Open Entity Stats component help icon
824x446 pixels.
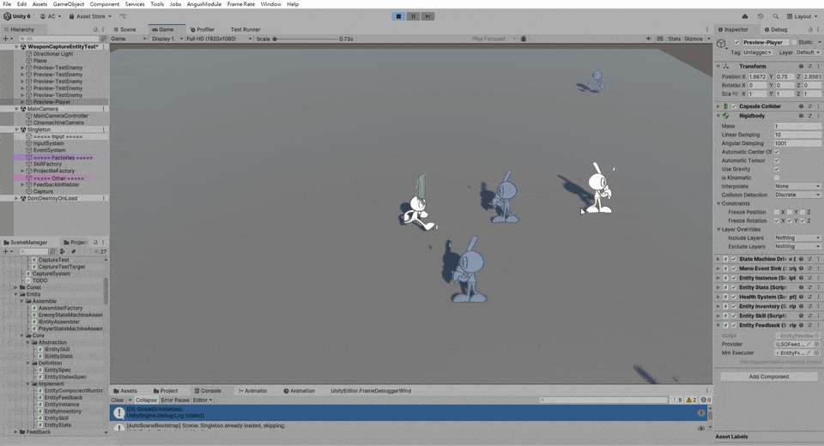click(801, 287)
